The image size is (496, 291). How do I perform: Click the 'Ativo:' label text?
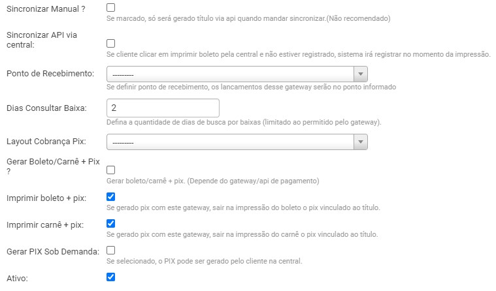17,279
